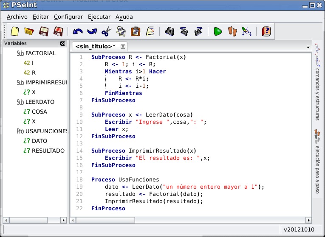Image resolution: width=325 pixels, height=237 pixels.
Task: Close the Variables panel
Action: (62, 43)
